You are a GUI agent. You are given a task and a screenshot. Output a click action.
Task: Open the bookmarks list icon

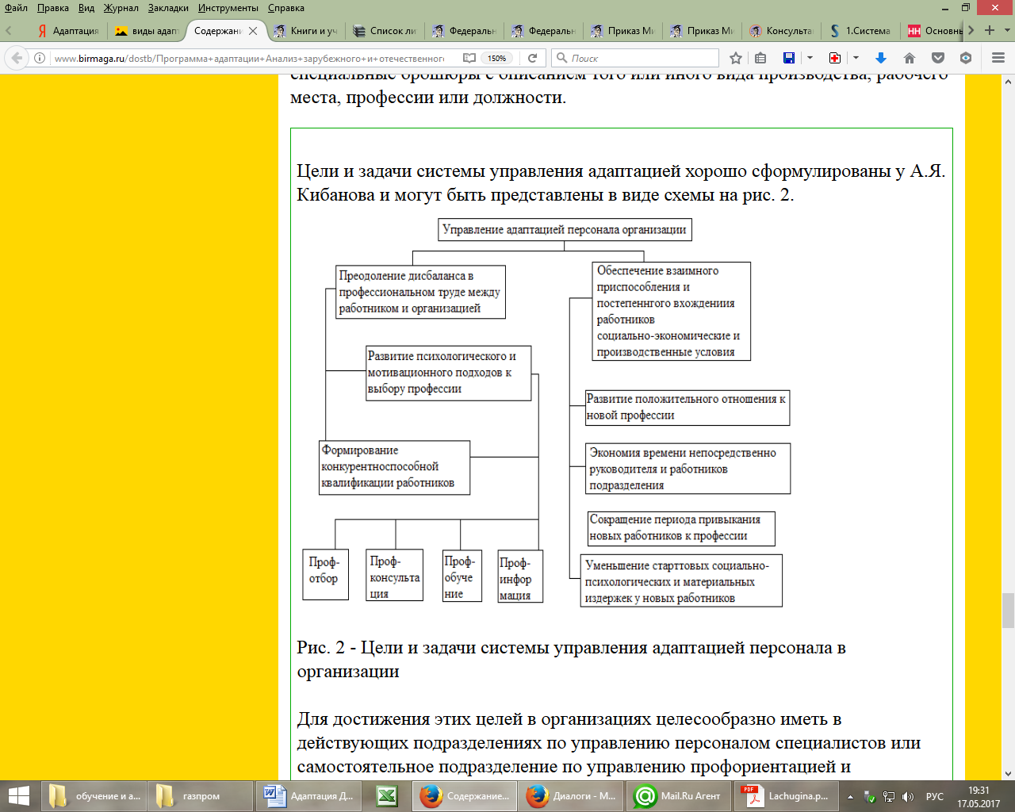coord(760,58)
